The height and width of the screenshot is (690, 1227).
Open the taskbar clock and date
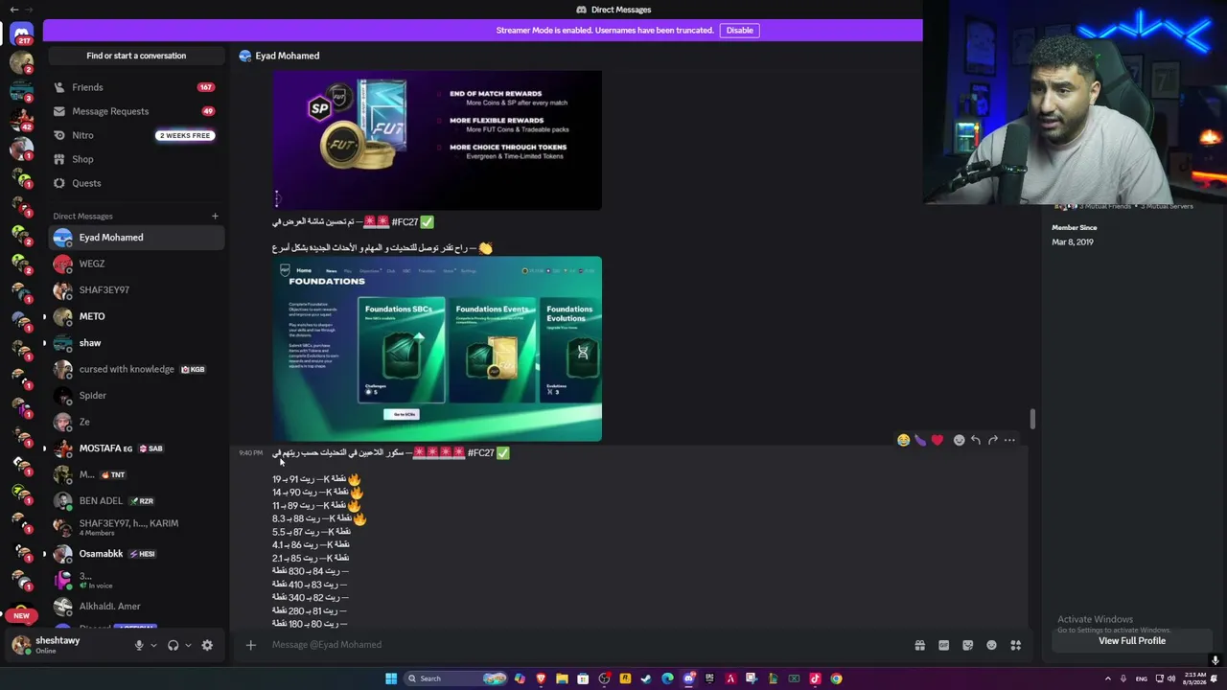tap(1195, 678)
